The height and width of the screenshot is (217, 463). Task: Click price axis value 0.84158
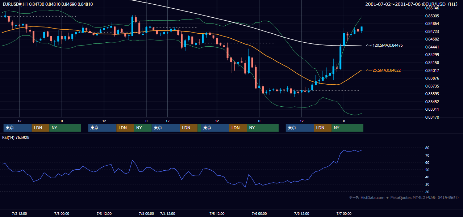pyautogui.click(x=432, y=63)
